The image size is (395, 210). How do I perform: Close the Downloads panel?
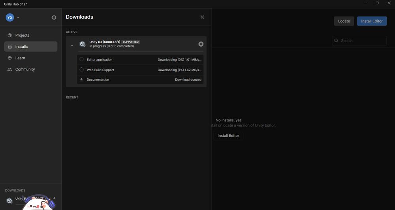pyautogui.click(x=202, y=17)
